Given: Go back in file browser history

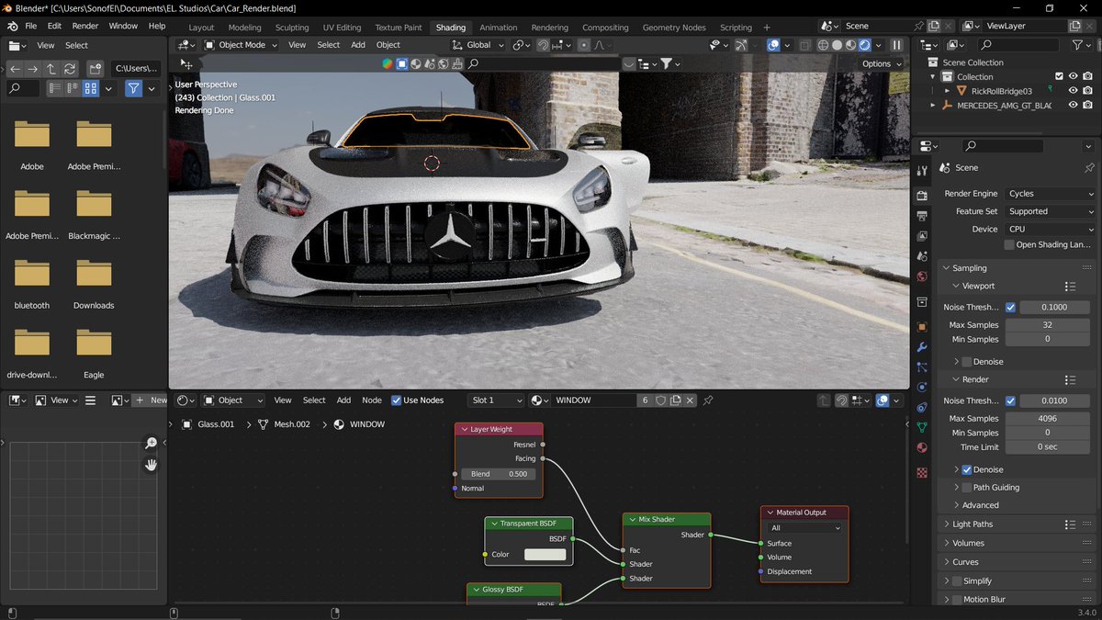Looking at the screenshot, I should (15, 69).
